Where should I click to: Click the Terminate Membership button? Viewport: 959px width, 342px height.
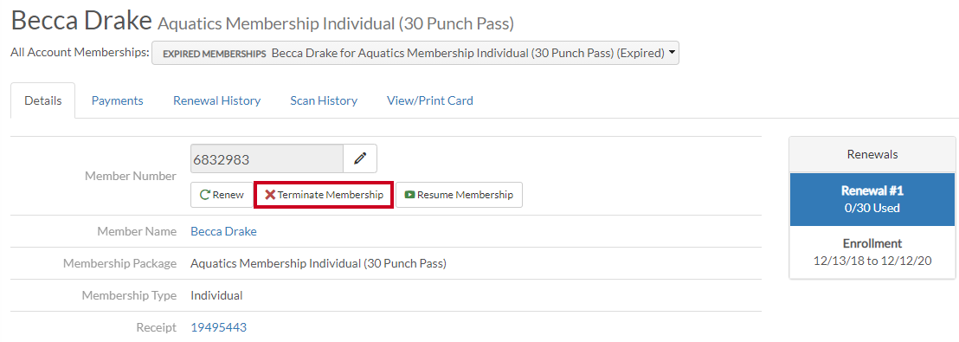[x=324, y=195]
